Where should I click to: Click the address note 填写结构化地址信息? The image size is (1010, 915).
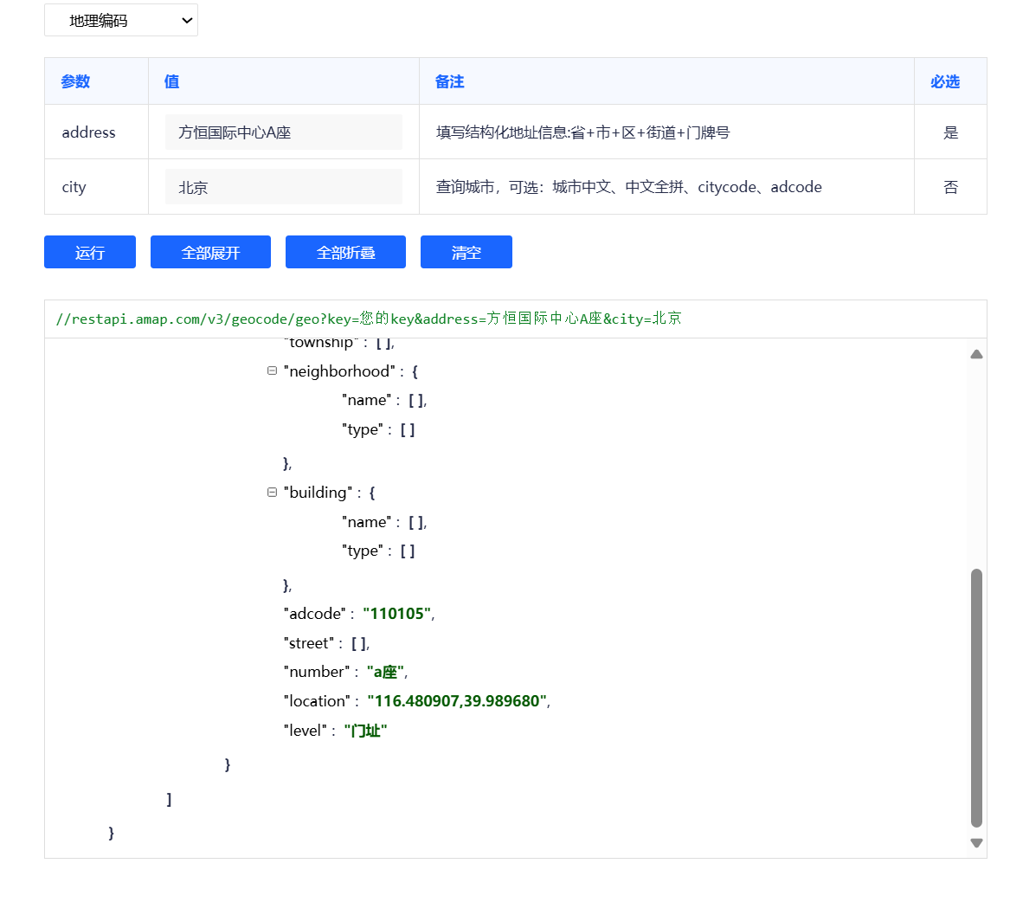[583, 132]
